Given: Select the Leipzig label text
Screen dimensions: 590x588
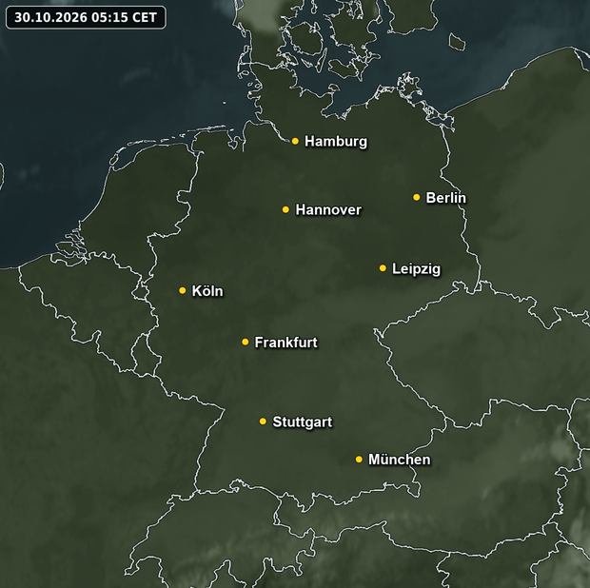Looking at the screenshot, I should click(416, 269).
